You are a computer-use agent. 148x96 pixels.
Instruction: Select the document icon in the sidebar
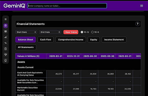click(x=6, y=26)
